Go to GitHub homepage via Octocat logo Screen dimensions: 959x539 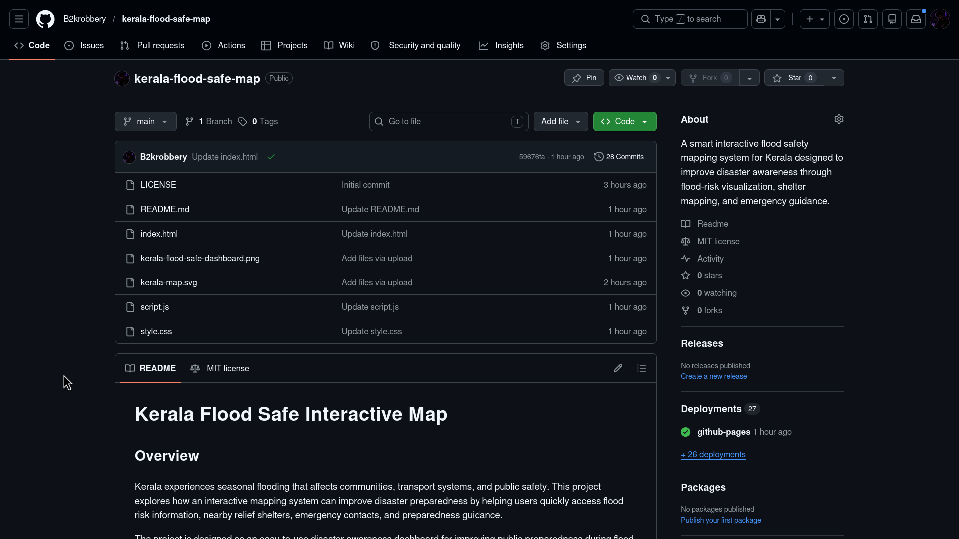coord(45,19)
